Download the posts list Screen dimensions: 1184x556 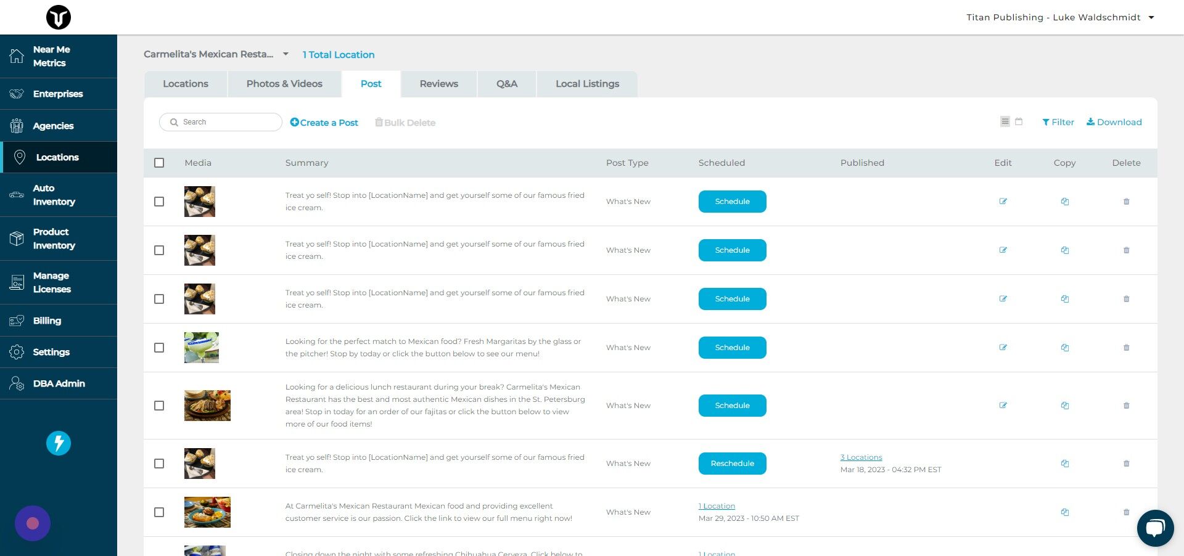[1114, 122]
